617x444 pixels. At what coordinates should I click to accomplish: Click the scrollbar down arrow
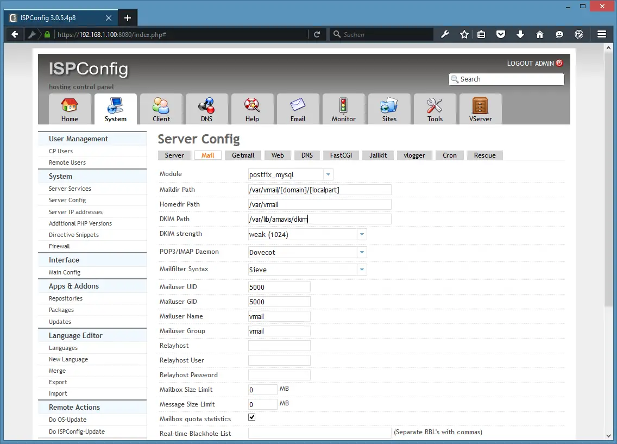click(x=609, y=436)
